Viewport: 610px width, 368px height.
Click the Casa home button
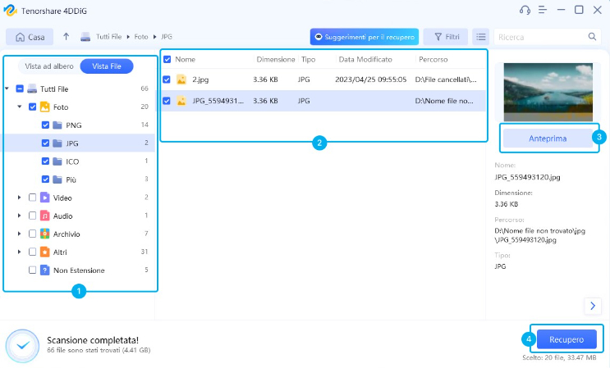29,37
